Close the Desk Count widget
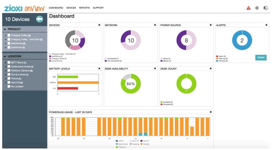Viewport: 274px width, 150px height. tap(210, 68)
